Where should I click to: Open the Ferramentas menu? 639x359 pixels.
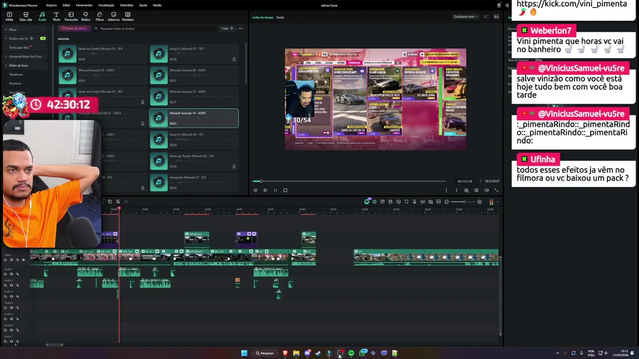pyautogui.click(x=84, y=5)
